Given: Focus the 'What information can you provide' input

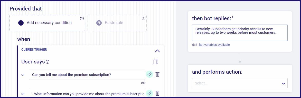Looking at the screenshot, I should pyautogui.click(x=87, y=93).
